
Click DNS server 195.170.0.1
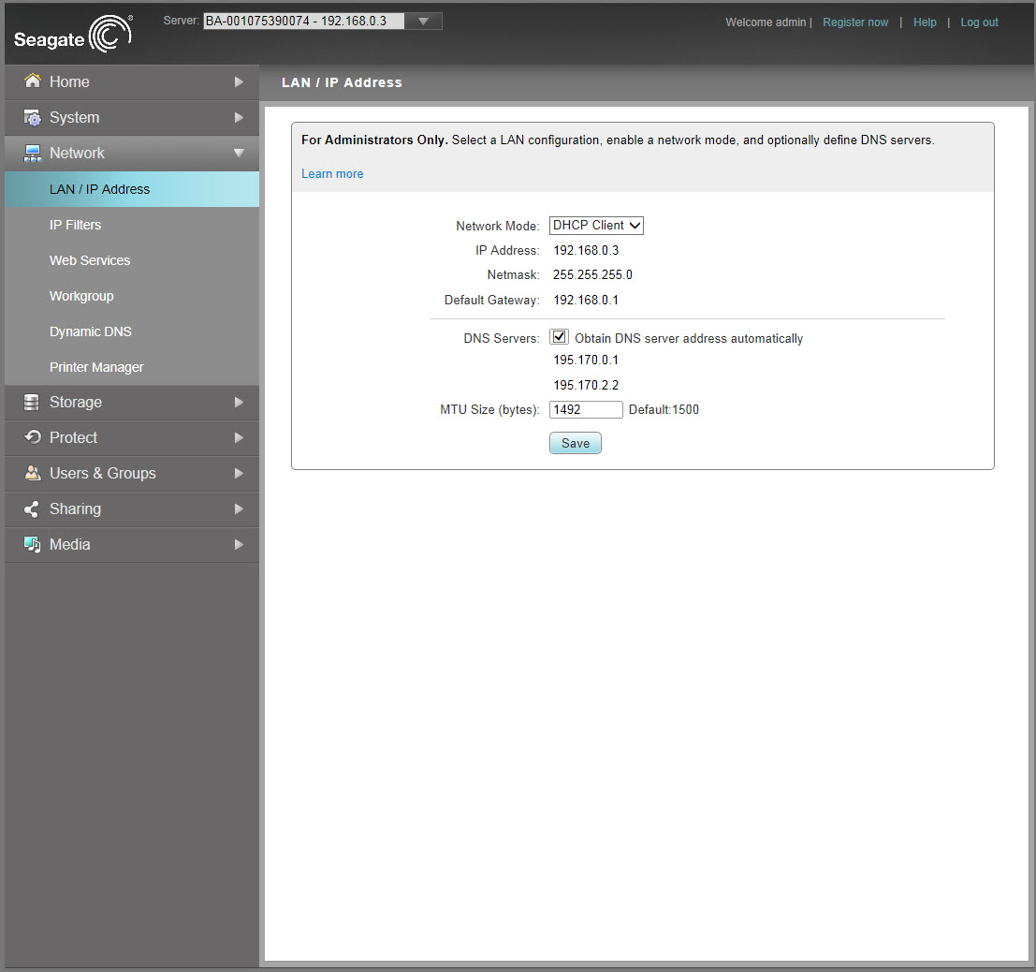[586, 360]
